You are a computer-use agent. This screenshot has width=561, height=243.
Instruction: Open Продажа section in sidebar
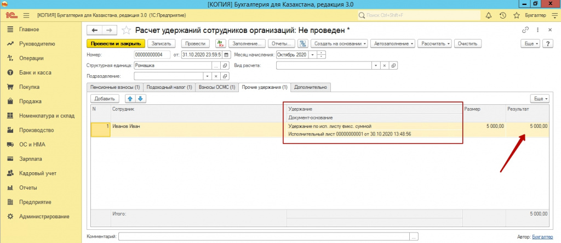(30, 101)
